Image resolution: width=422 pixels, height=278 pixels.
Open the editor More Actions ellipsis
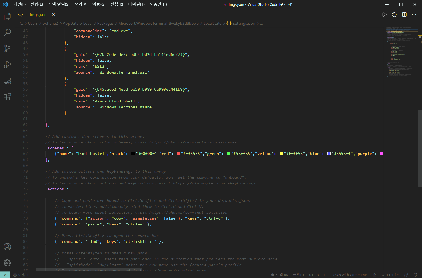pos(414,15)
